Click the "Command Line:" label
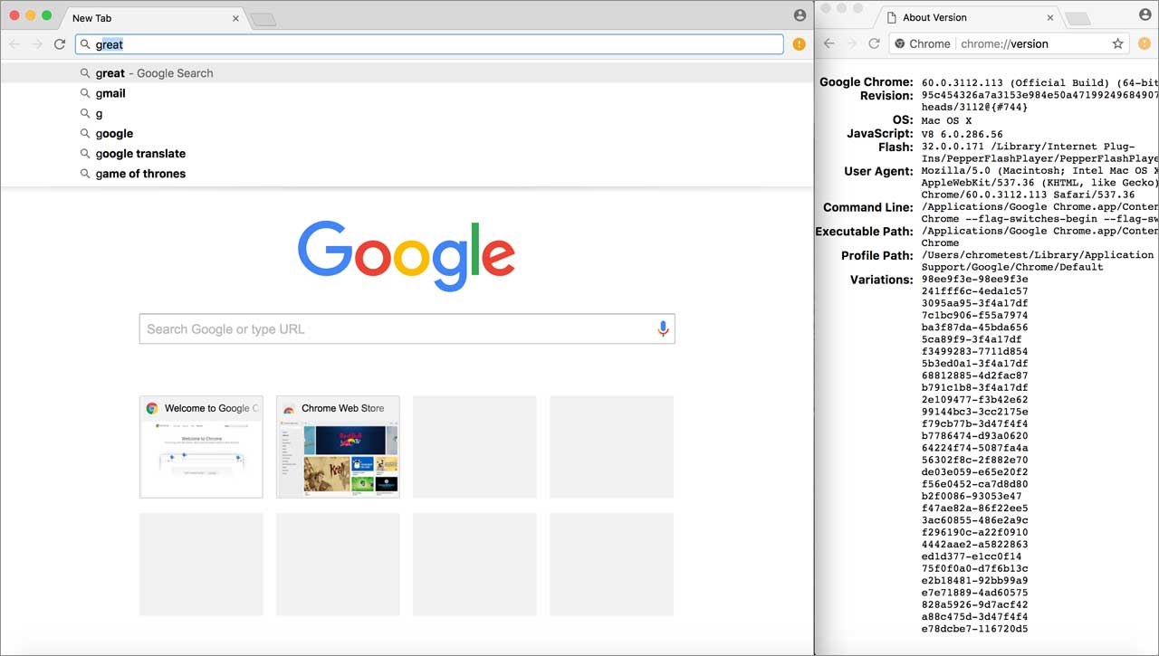 (868, 207)
